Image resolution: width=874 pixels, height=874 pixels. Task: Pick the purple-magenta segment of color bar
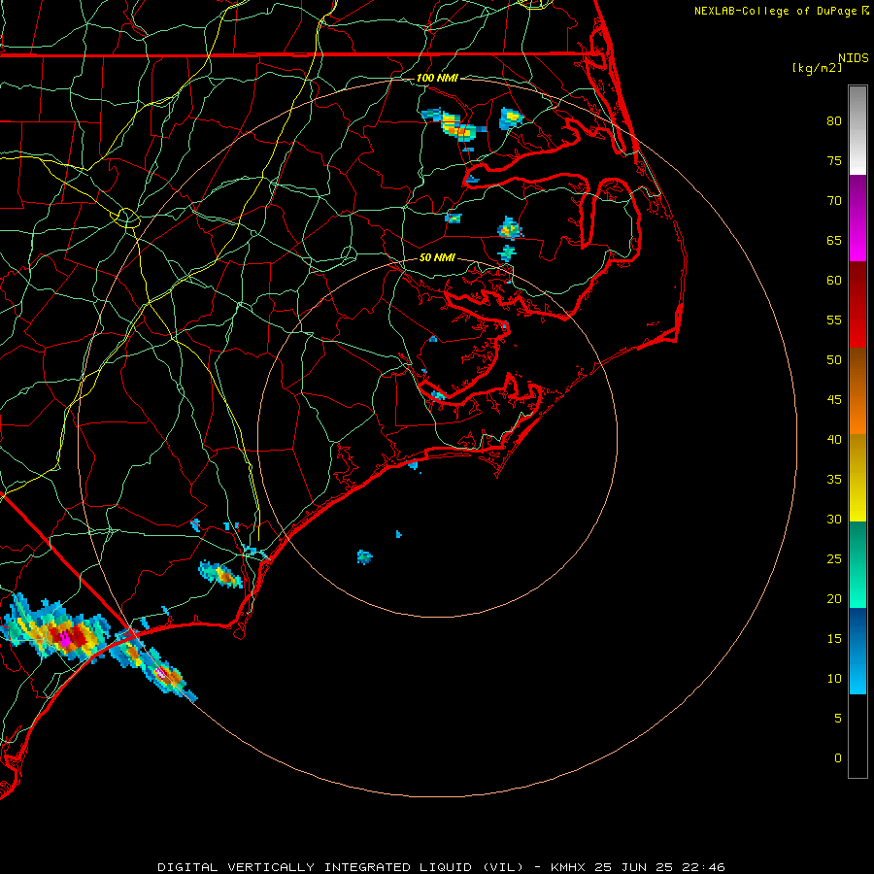(x=857, y=218)
